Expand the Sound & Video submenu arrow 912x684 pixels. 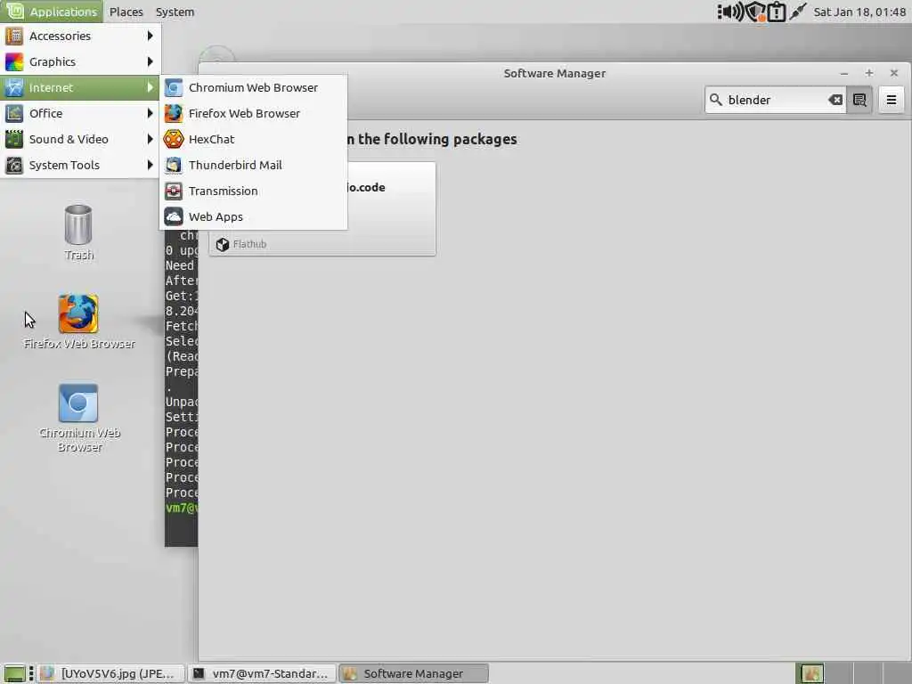pyautogui.click(x=150, y=139)
